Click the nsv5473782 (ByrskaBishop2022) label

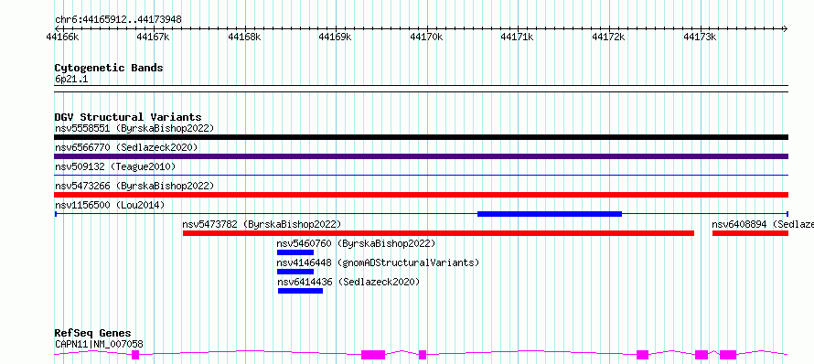pyautogui.click(x=262, y=224)
